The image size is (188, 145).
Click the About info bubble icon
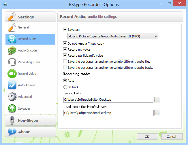point(12,131)
